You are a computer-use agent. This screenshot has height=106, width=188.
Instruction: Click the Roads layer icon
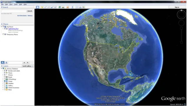(7, 77)
